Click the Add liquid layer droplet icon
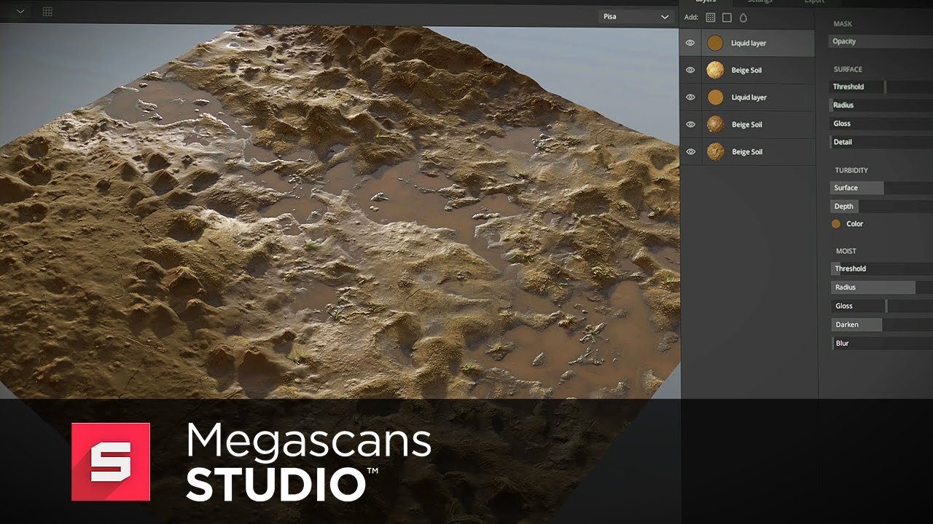The height and width of the screenshot is (524, 933). [x=743, y=17]
